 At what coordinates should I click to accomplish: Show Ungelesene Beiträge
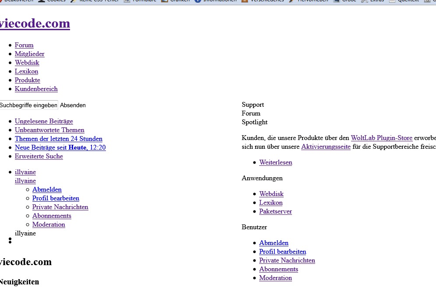pos(44,121)
